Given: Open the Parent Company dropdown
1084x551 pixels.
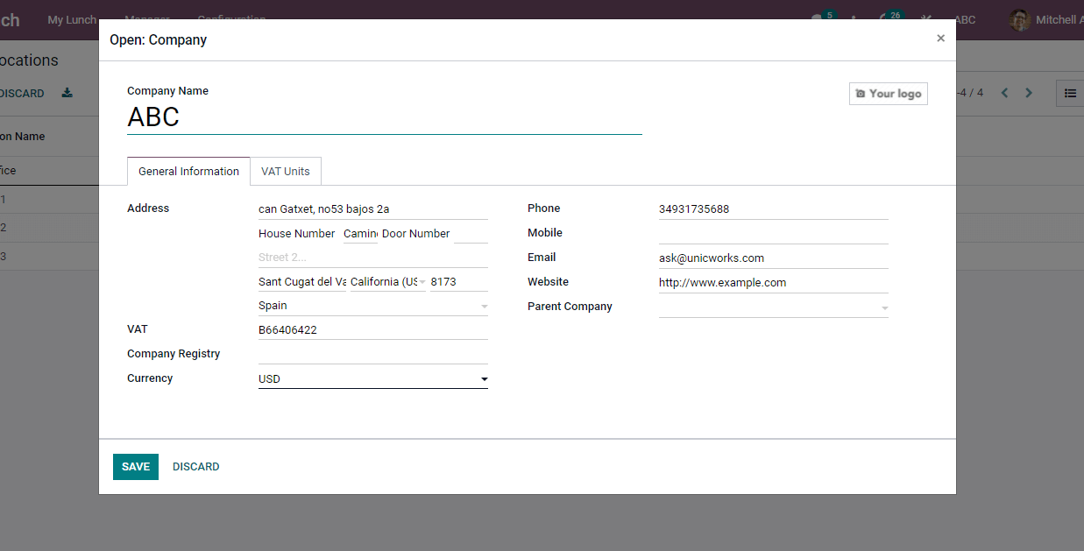Looking at the screenshot, I should (773, 307).
